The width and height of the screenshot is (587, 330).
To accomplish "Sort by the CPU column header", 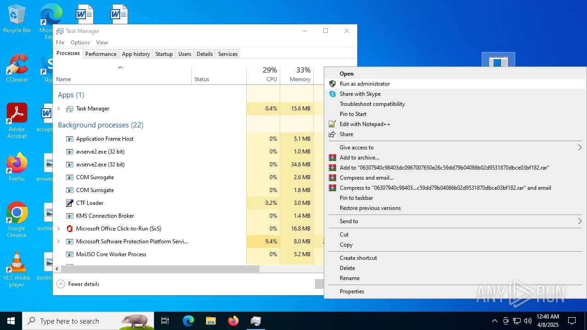I will coord(263,75).
